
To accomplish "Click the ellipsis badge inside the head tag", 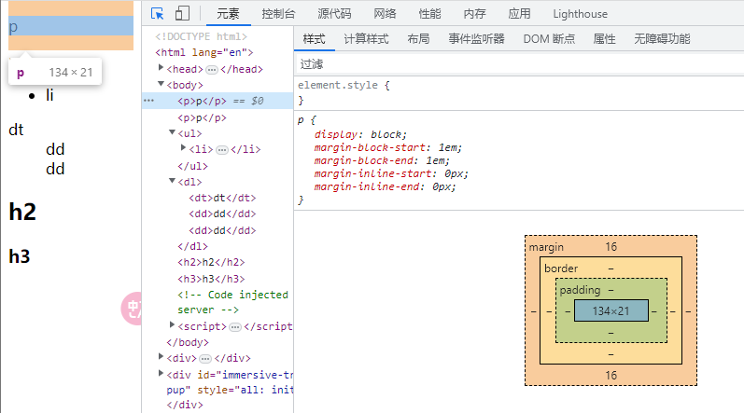I will pyautogui.click(x=212, y=69).
